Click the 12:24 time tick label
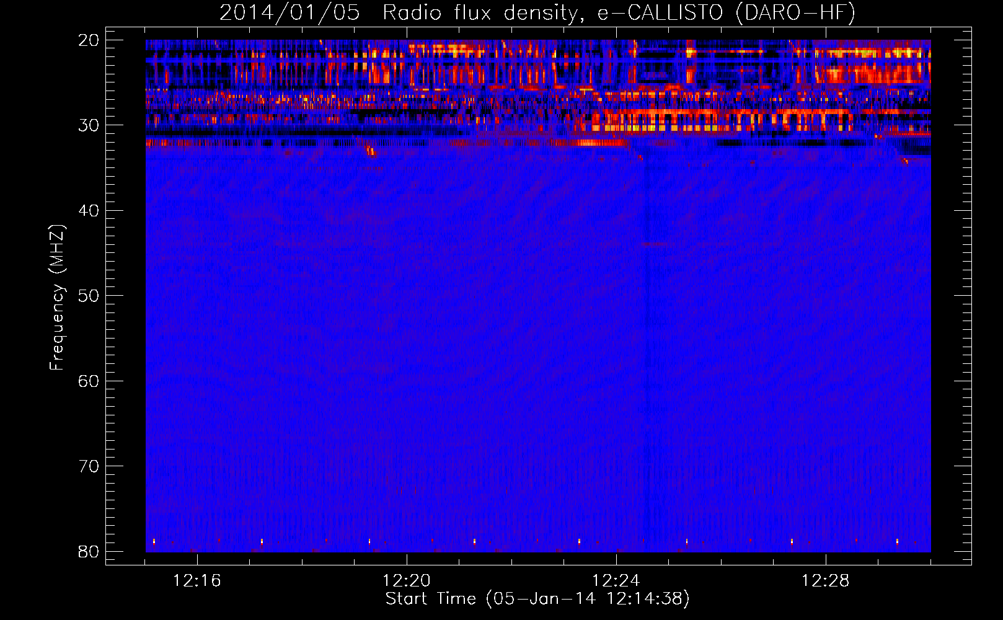1003x620 pixels. point(616,581)
